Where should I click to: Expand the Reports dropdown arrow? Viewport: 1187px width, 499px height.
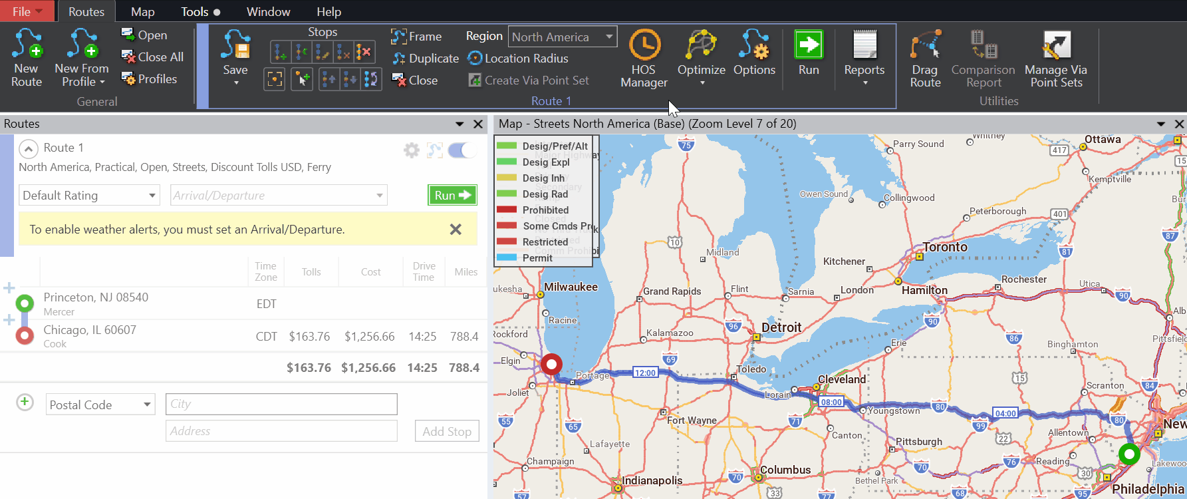click(x=865, y=83)
